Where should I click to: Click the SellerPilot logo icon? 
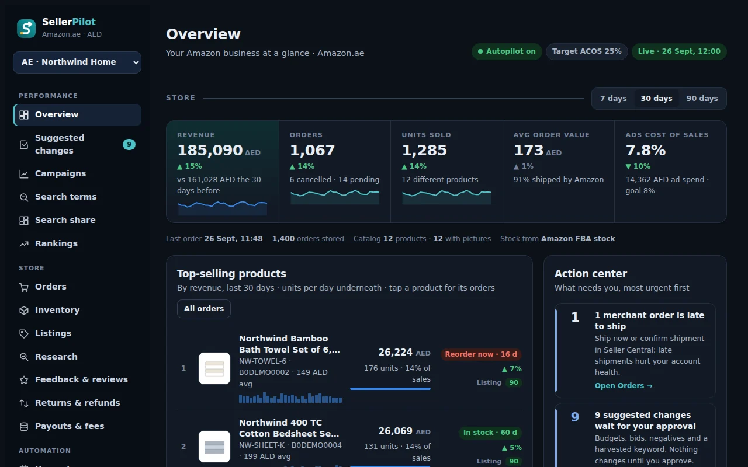26,28
